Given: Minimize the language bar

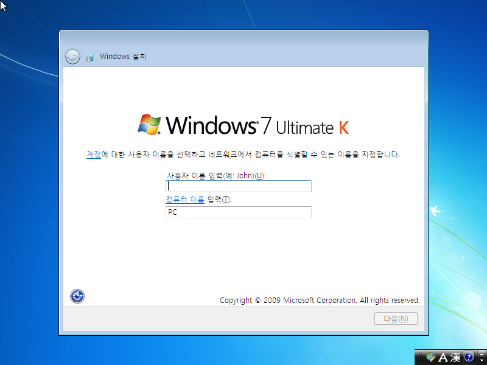Looking at the screenshot, I should point(482,355).
